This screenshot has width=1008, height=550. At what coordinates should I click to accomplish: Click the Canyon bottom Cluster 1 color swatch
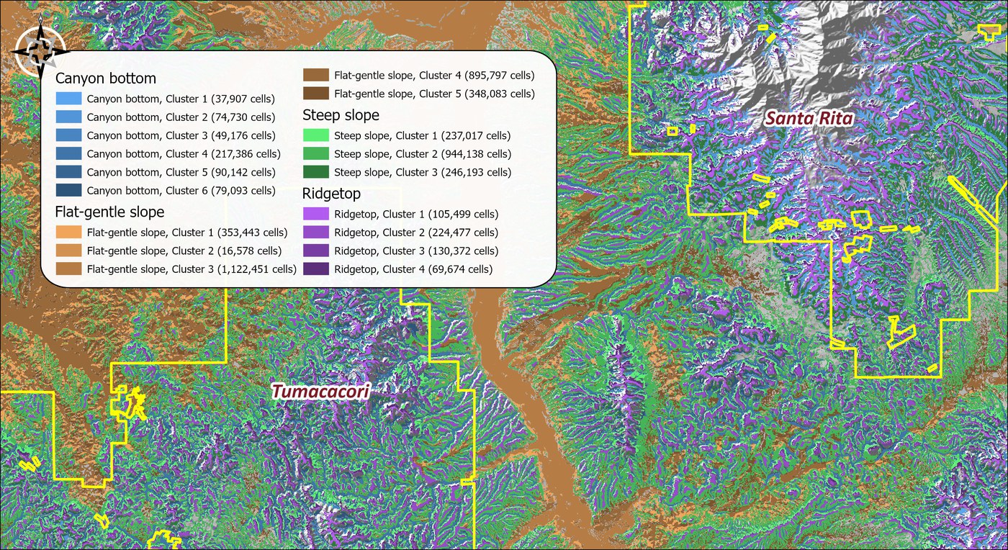68,98
